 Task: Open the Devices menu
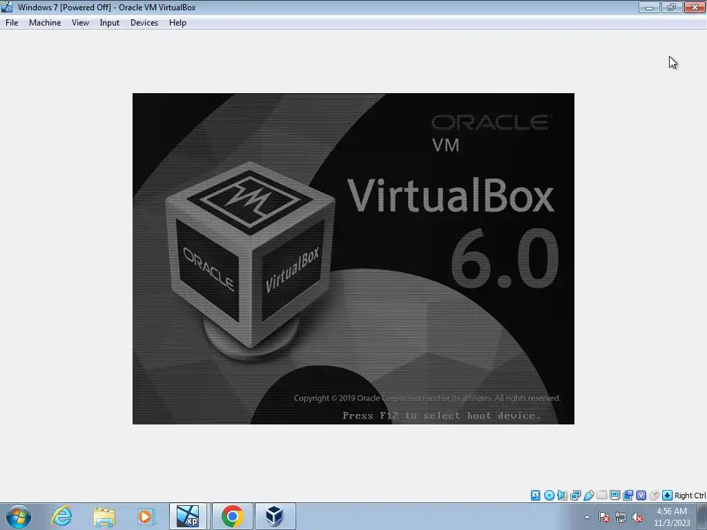(144, 23)
